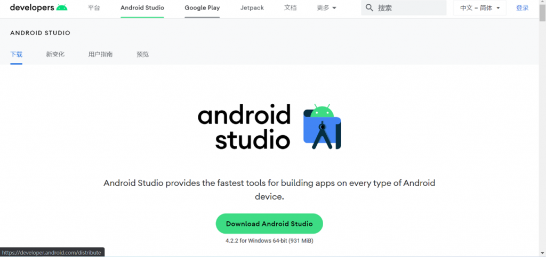
Task: Click the Download Android Studio button
Action: [x=269, y=223]
